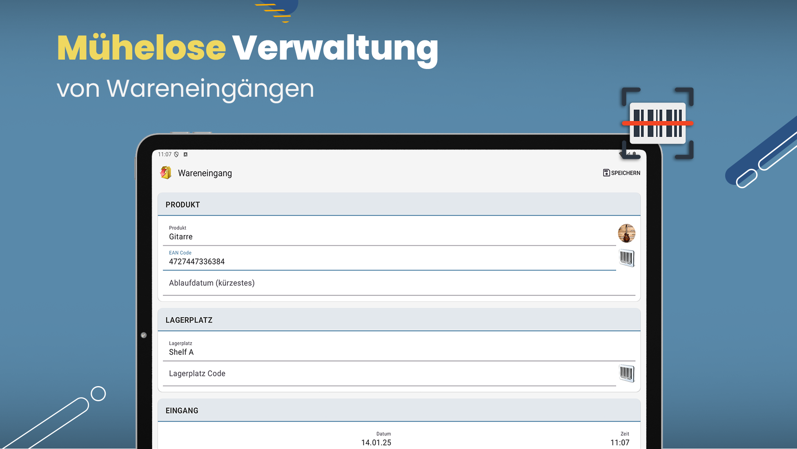The width and height of the screenshot is (797, 449).
Task: Click the LAGERPLATZ section header
Action: click(x=399, y=320)
